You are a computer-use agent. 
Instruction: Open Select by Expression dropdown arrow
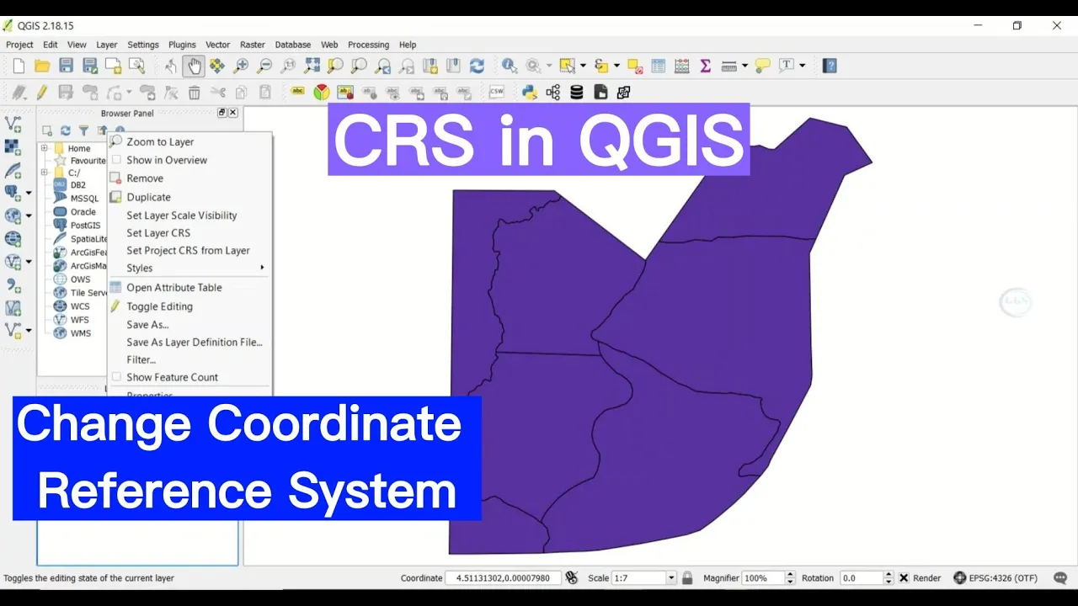[x=616, y=66]
